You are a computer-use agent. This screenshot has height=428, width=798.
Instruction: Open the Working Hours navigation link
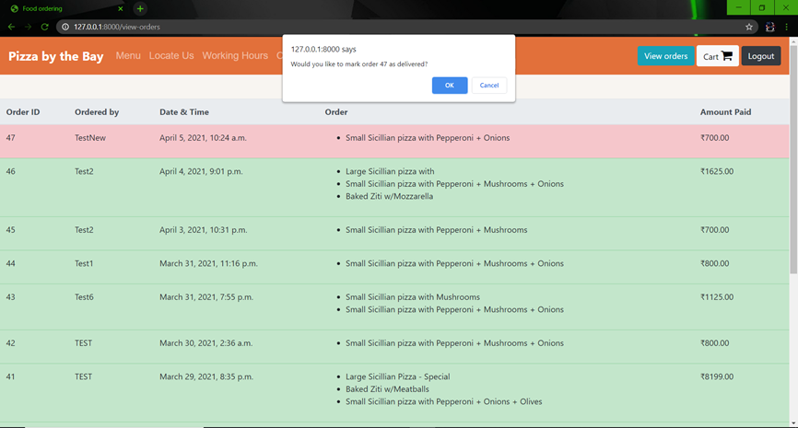(235, 56)
